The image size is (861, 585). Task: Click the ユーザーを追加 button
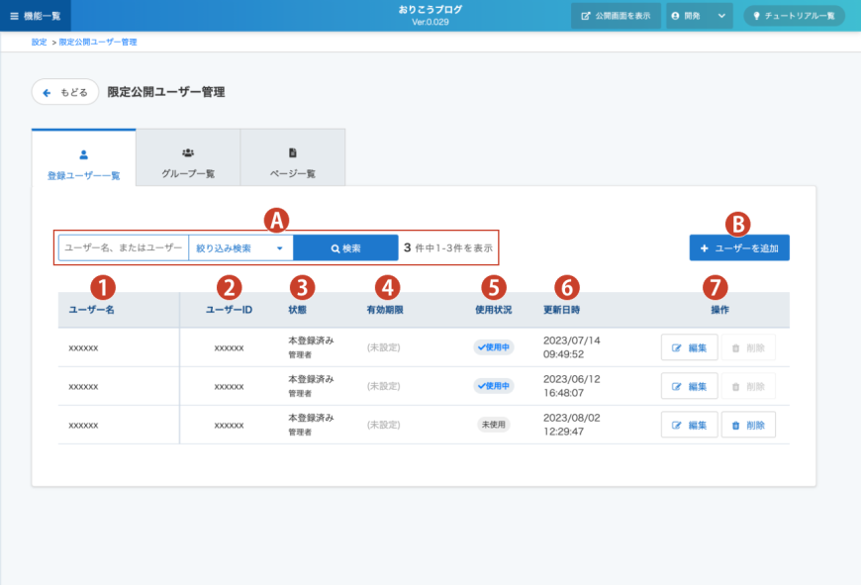737,246
